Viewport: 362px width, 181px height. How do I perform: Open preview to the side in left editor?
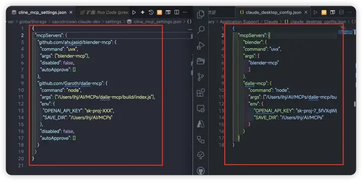point(168,13)
